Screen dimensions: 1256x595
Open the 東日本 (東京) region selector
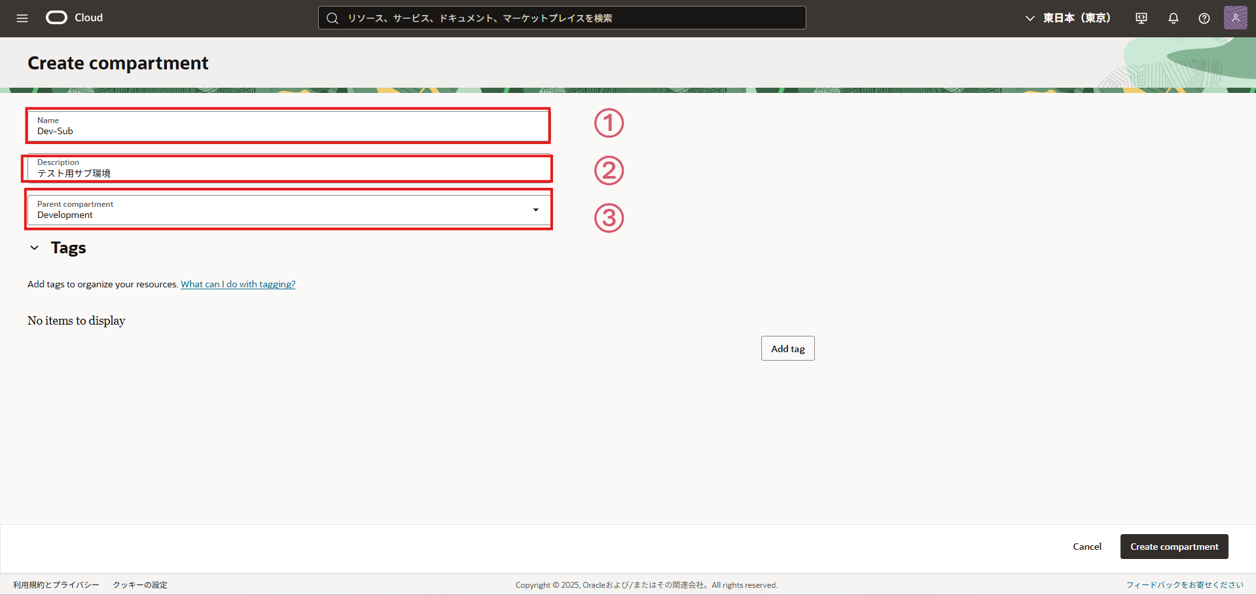click(1068, 18)
